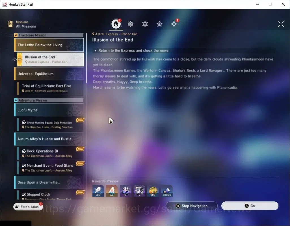
Task: Click the second reward item with quantity 5
Action: [139, 191]
